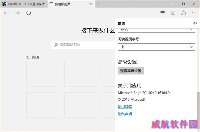This screenshot has width=200, height=132.
Task: Open the first top site tile
Action: (43, 74)
